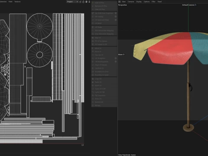Click the Store UV command
This screenshot has height=156, width=208.
[104, 99]
